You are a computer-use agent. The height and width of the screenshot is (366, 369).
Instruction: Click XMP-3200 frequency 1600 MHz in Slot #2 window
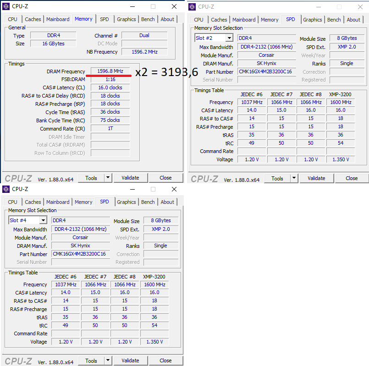point(341,102)
